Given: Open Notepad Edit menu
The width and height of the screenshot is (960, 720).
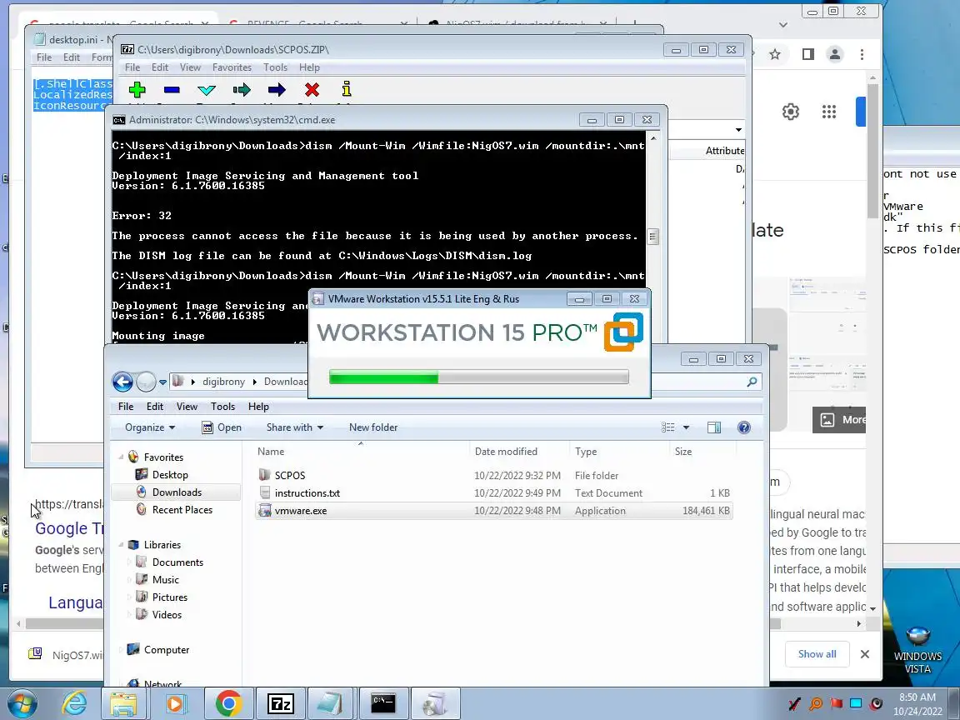Looking at the screenshot, I should (72, 57).
